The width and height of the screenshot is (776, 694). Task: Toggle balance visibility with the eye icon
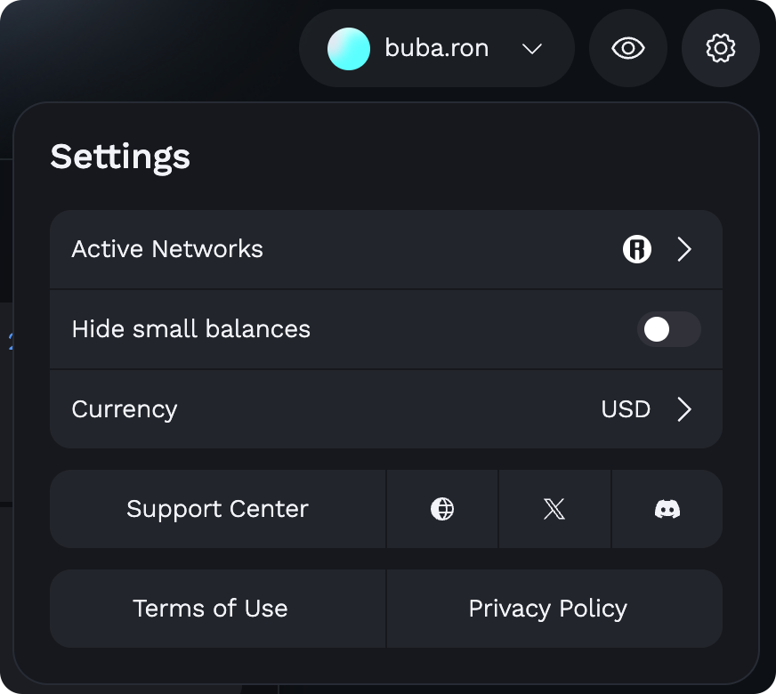(x=628, y=48)
